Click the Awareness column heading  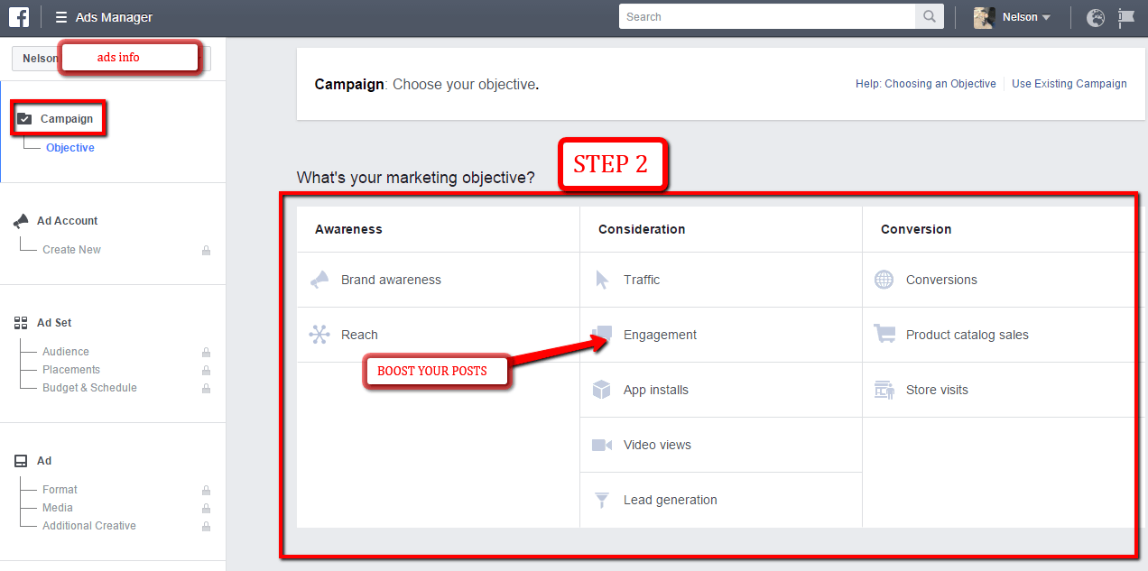tap(348, 229)
